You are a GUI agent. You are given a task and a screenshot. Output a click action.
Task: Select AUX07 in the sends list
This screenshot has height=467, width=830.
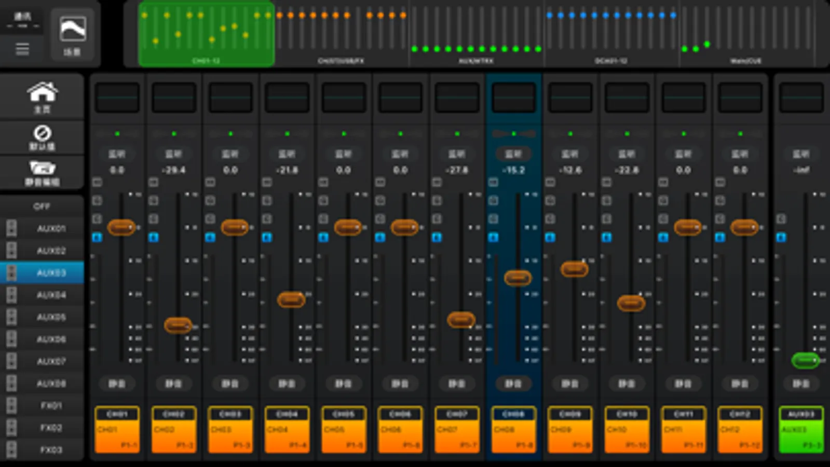(x=42, y=361)
